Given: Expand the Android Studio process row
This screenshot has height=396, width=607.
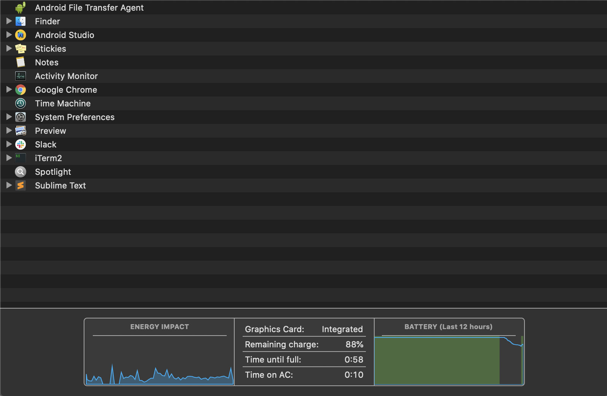Looking at the screenshot, I should [x=9, y=35].
